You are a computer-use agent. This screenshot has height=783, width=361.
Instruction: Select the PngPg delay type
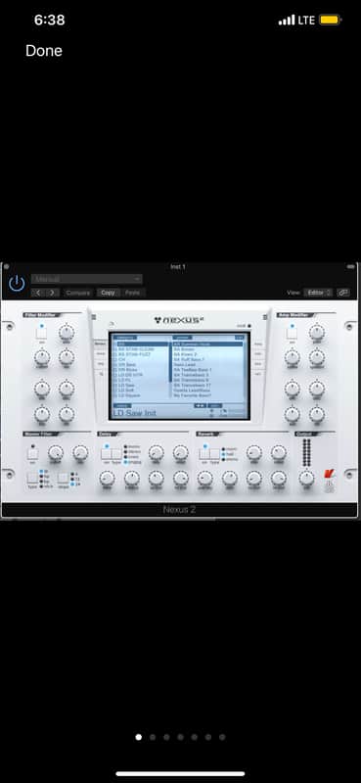(132, 462)
